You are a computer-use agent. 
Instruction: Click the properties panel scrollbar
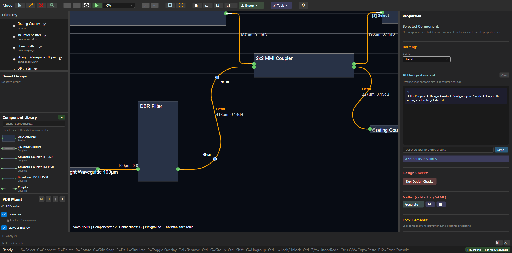(511, 116)
